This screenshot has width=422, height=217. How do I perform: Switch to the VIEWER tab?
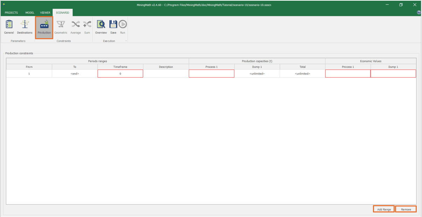[45, 13]
